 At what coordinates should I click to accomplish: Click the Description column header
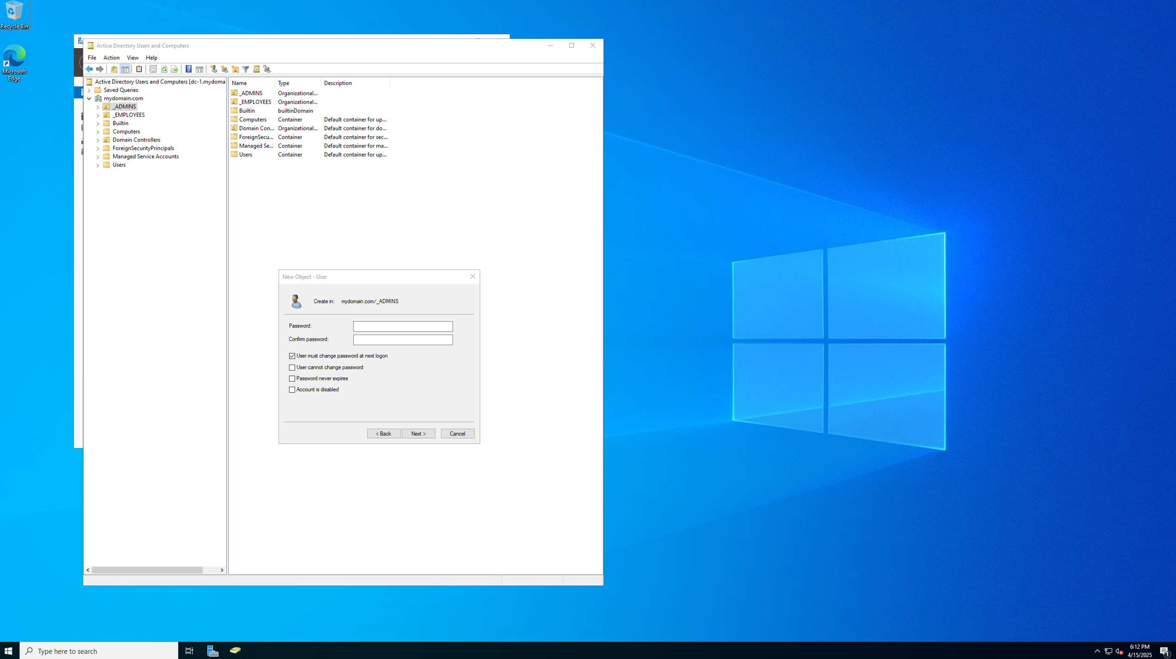pyautogui.click(x=356, y=83)
